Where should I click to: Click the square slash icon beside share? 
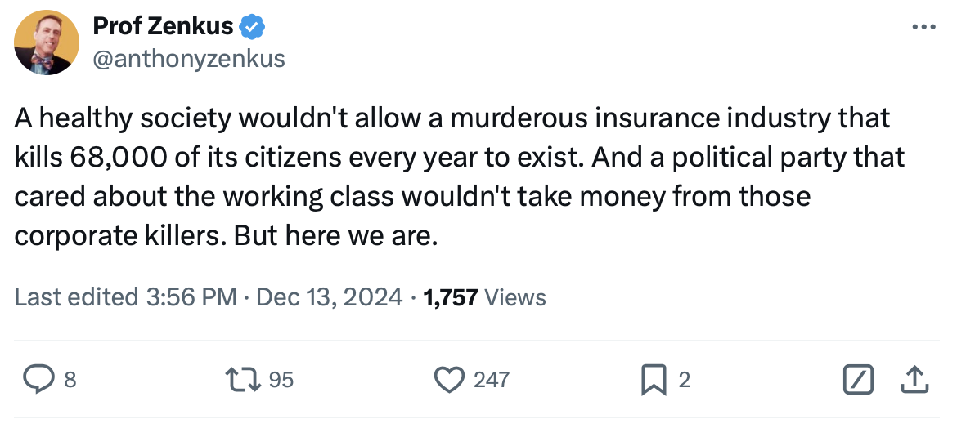click(x=857, y=379)
